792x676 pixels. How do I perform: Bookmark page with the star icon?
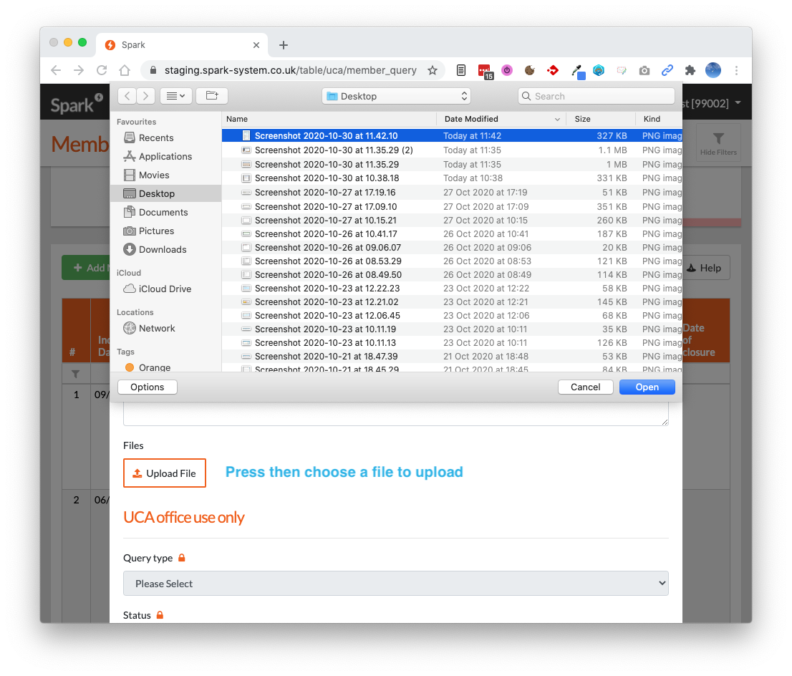[433, 70]
